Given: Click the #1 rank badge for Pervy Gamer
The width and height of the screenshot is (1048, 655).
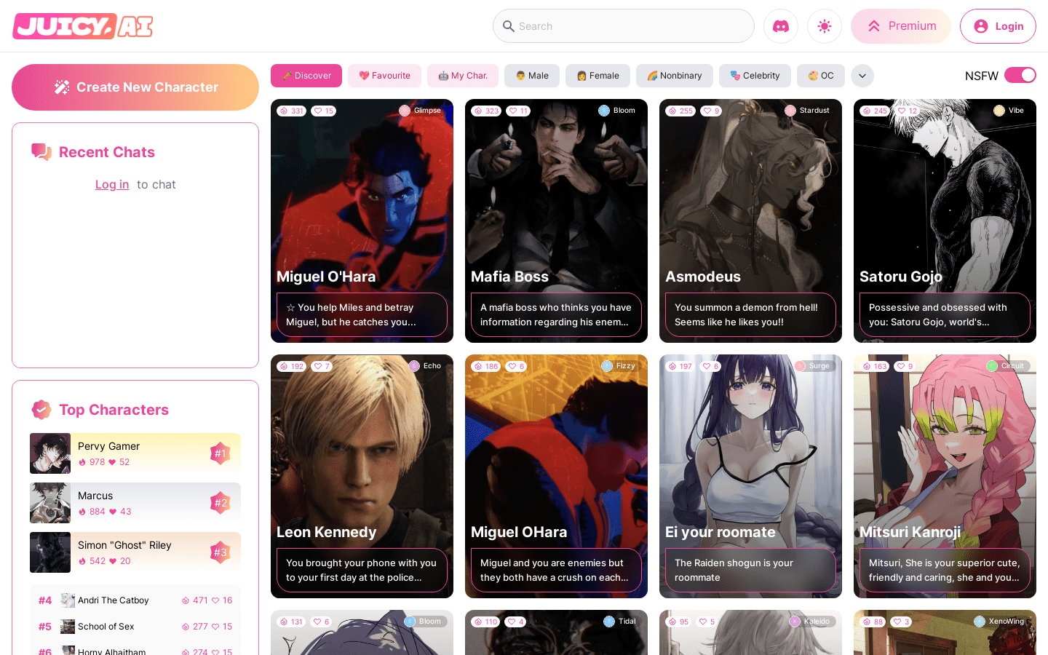Looking at the screenshot, I should click(220, 453).
